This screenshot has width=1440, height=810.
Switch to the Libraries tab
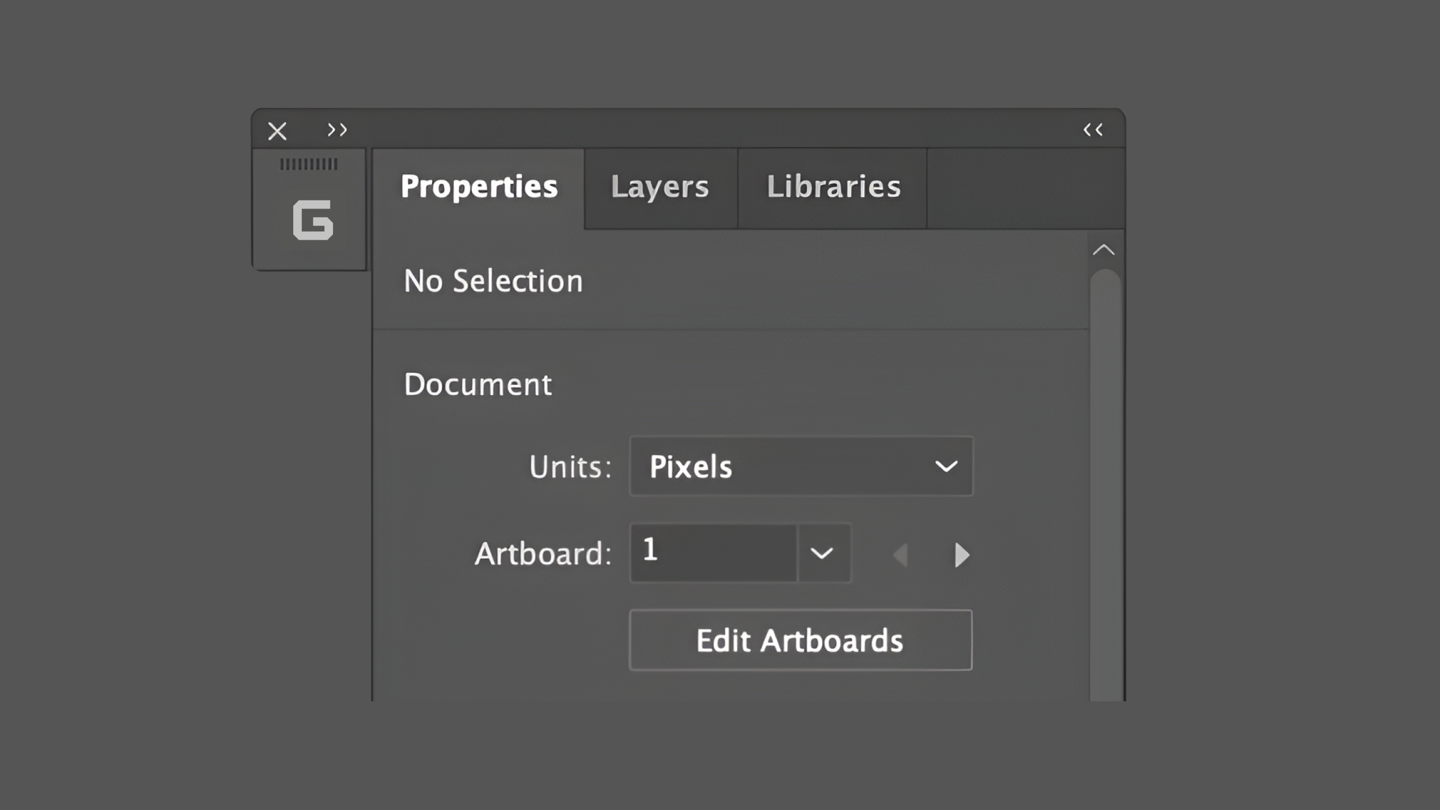tap(833, 187)
